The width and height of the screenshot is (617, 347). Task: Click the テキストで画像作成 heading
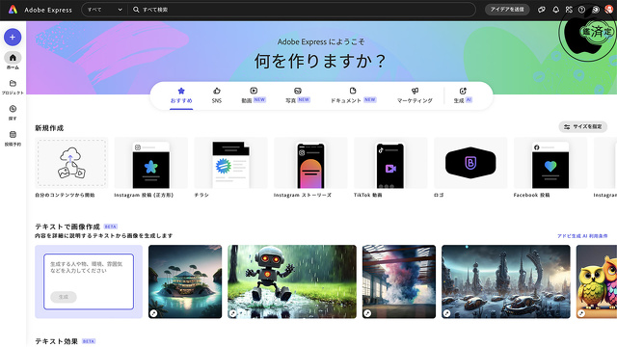[67, 227]
